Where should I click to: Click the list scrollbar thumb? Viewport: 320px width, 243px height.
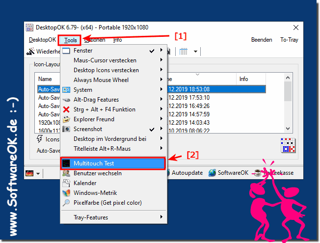click(288, 91)
